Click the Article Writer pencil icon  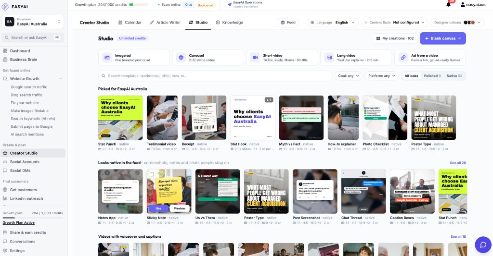152,23
